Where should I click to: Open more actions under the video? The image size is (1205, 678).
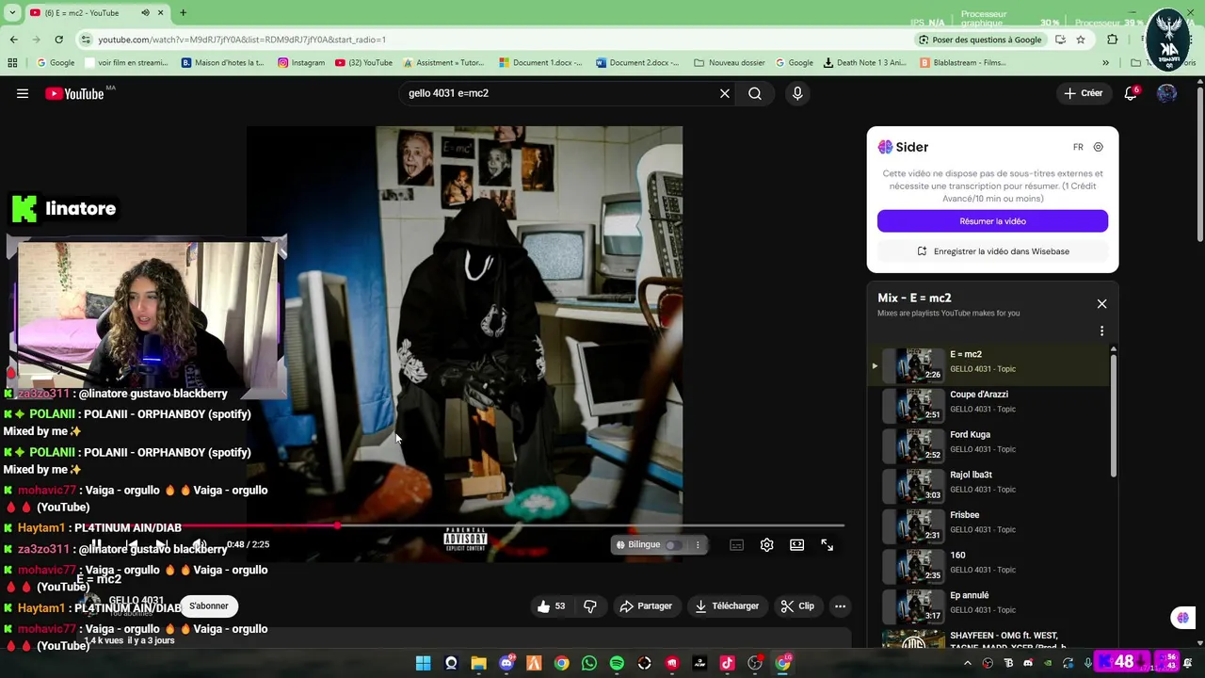tap(841, 606)
